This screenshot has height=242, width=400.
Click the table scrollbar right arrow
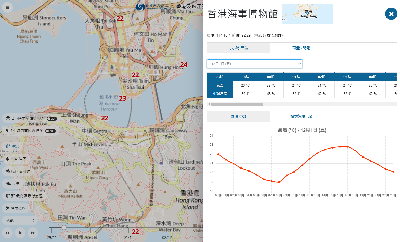click(x=395, y=104)
